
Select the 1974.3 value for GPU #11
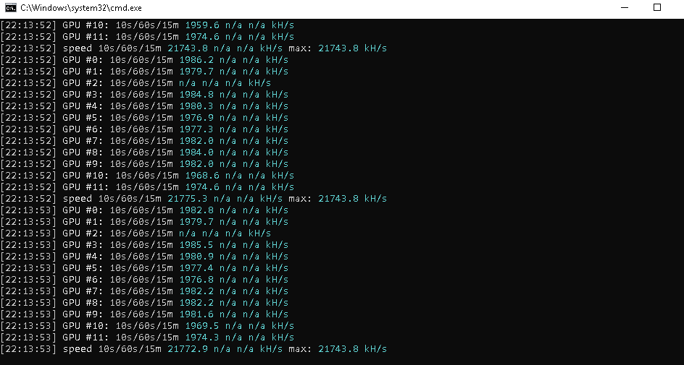pyautogui.click(x=202, y=338)
